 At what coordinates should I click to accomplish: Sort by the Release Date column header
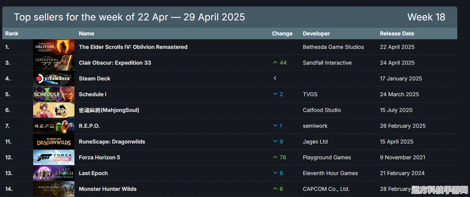point(397,33)
